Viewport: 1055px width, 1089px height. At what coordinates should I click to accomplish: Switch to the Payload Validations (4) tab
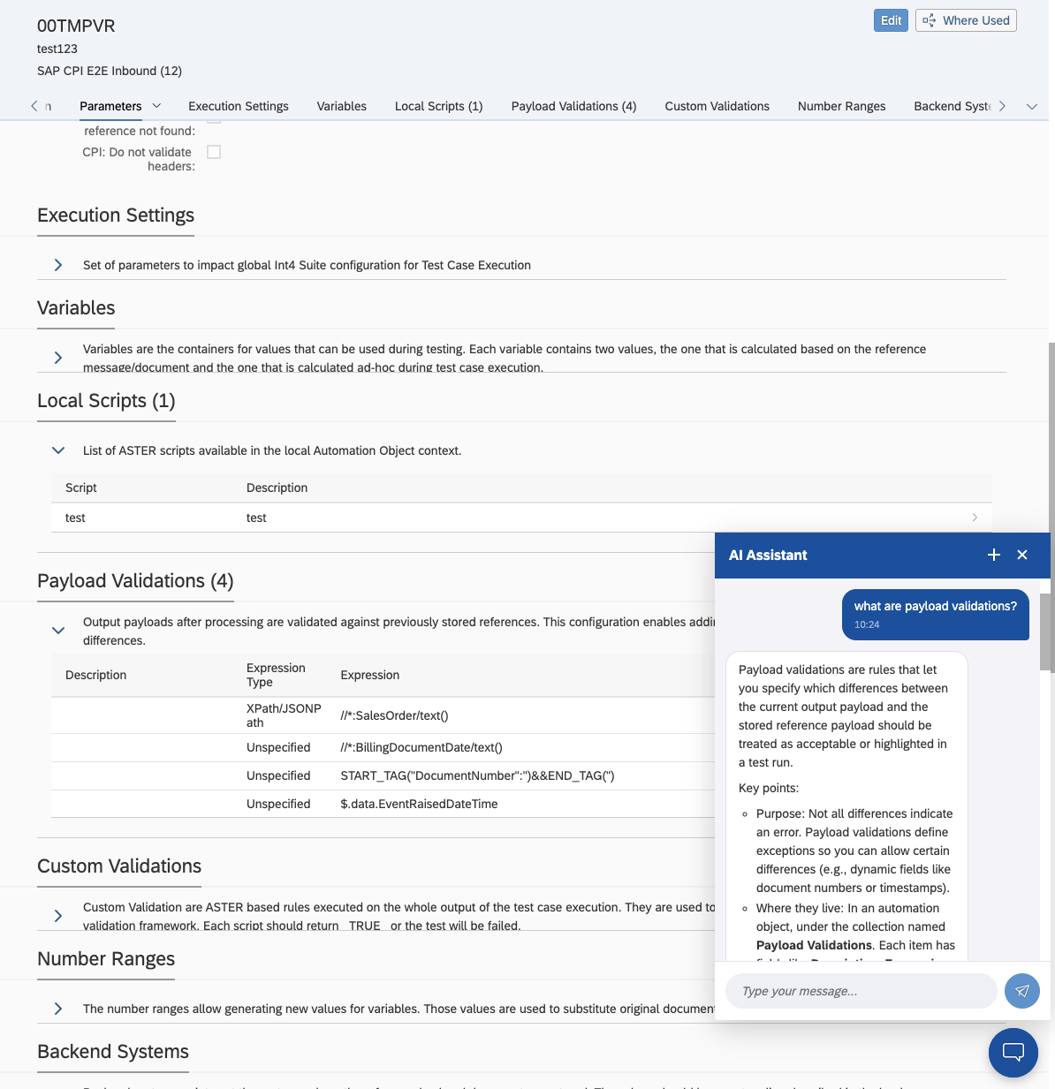573,106
